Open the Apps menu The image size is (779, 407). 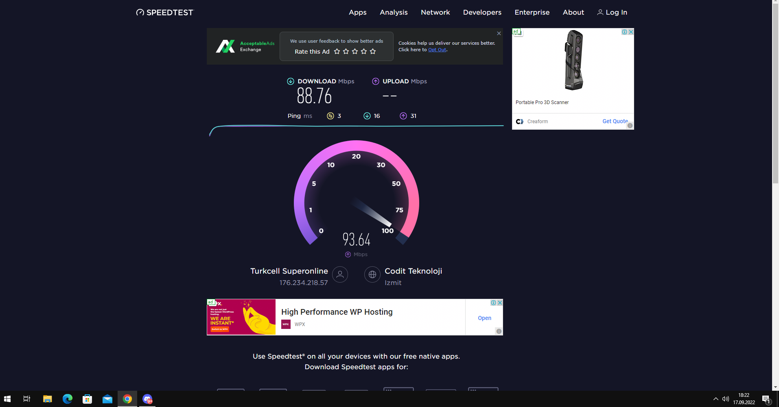pyautogui.click(x=358, y=13)
